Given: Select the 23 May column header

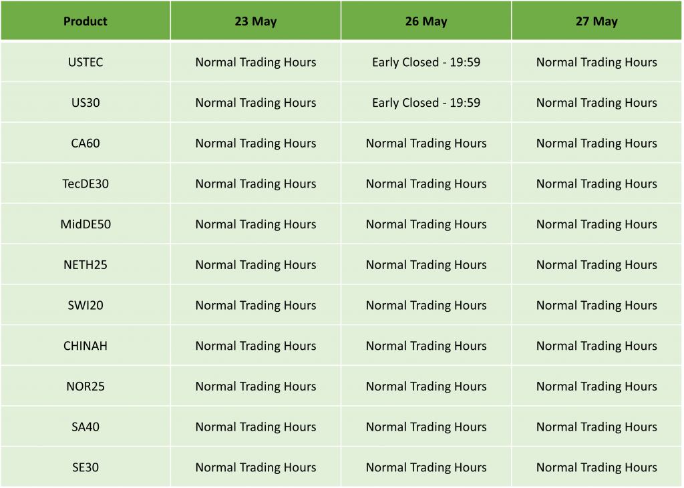Looking at the screenshot, I should (256, 21).
